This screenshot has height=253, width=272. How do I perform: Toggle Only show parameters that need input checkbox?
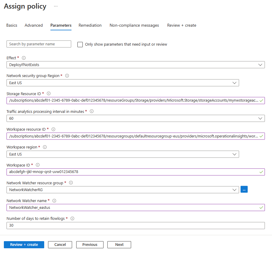pos(80,44)
